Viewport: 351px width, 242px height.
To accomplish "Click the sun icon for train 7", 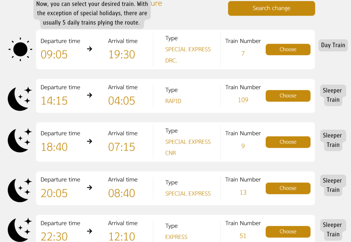I will point(20,50).
